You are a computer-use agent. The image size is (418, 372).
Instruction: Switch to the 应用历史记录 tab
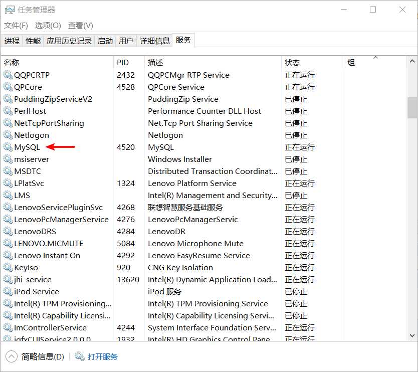pos(69,41)
